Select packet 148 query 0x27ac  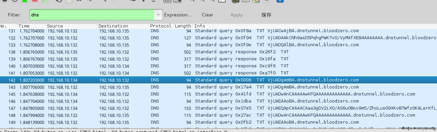pos(218,115)
